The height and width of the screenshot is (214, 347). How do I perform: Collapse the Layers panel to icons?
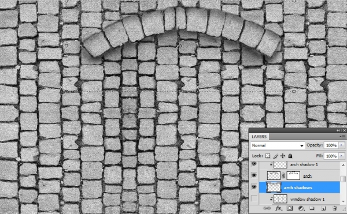coord(338,130)
